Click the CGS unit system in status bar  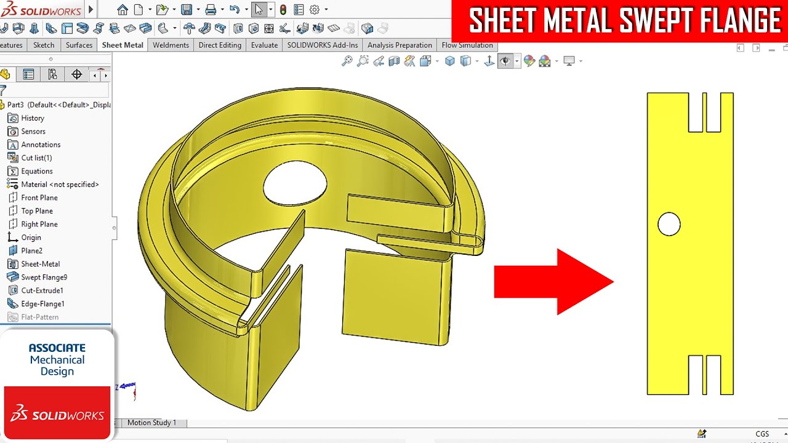coord(762,434)
